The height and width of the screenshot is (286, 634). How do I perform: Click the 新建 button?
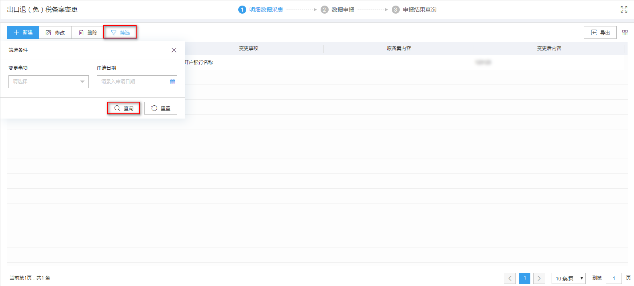point(23,32)
